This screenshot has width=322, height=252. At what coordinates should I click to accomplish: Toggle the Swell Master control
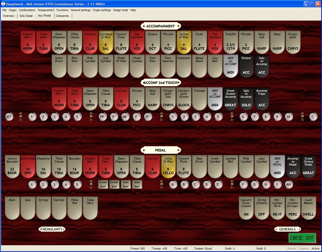click(308, 207)
